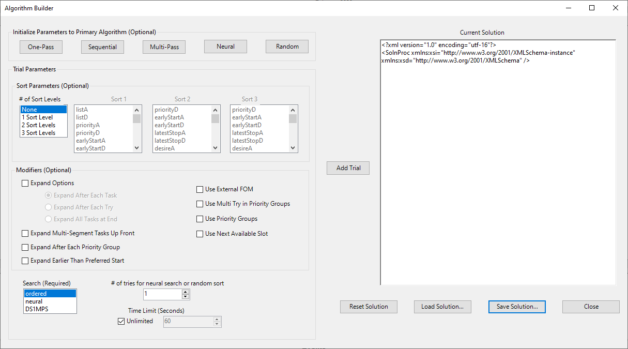The image size is (628, 349).
Task: Click the Add Trial button
Action: click(348, 168)
